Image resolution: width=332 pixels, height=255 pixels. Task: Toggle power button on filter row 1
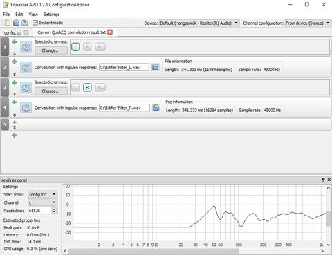(x=26, y=47)
